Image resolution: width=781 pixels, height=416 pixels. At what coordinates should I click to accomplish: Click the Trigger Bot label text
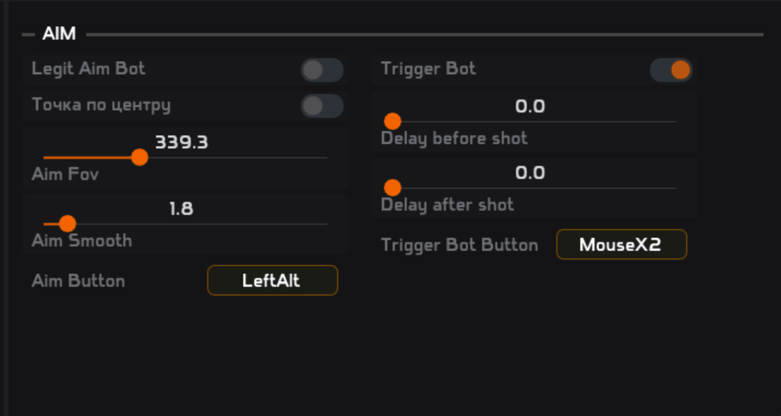click(428, 69)
